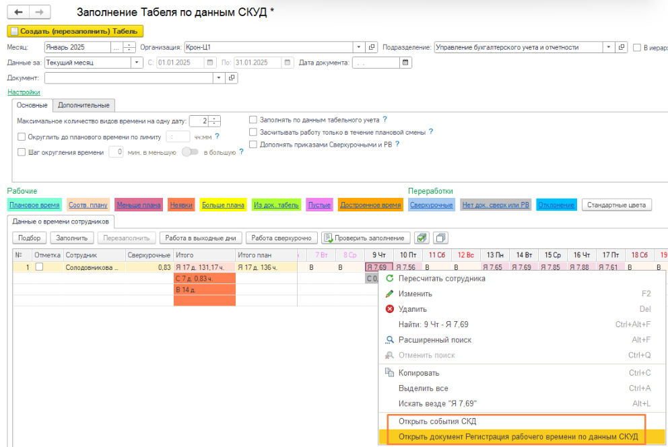Viewport: 668px width, 447px height.
Task: Switch to the Дополнительные tab
Action: [x=83, y=105]
